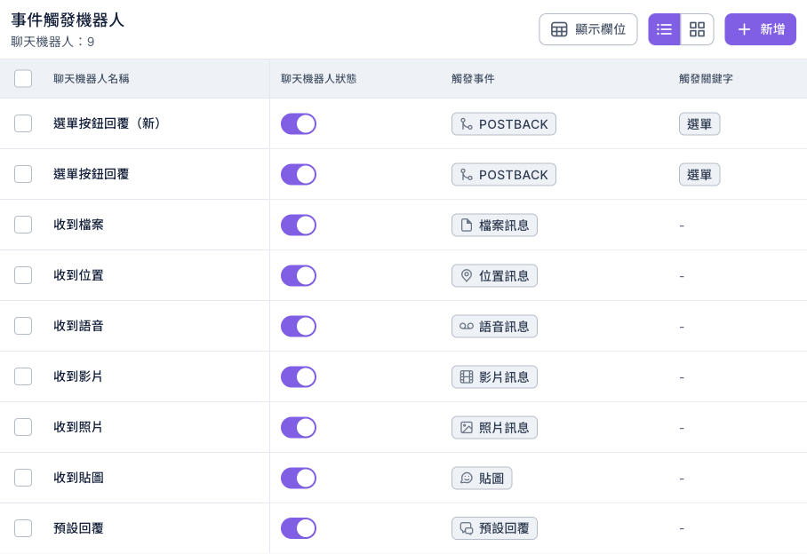Screen dimensions: 807x554
Task: Open the 顯示欄位 column settings
Action: click(588, 29)
